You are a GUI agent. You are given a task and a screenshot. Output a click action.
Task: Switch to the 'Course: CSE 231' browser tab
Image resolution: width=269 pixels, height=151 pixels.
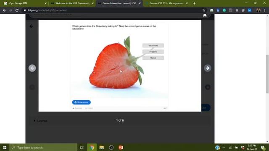(166, 3)
